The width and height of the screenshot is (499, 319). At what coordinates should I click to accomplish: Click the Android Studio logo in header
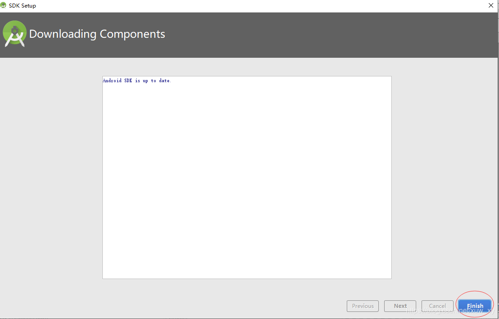(14, 34)
